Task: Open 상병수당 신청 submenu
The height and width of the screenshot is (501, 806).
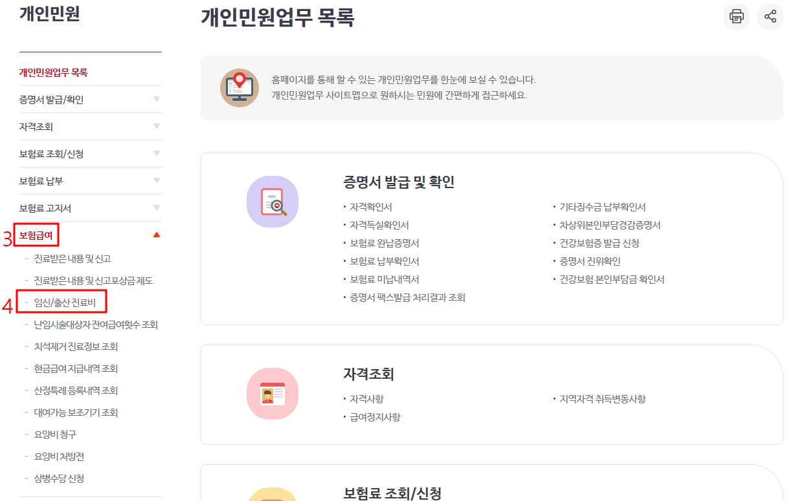Action: pos(59,478)
